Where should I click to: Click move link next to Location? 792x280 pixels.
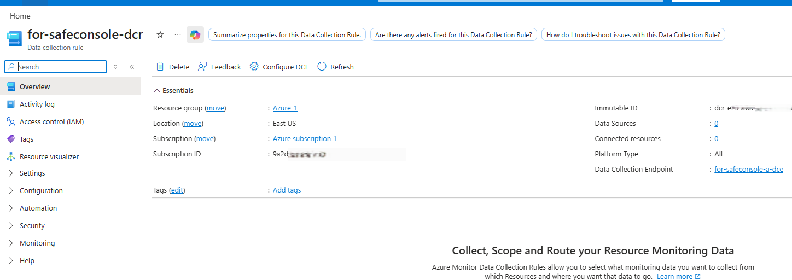click(193, 123)
